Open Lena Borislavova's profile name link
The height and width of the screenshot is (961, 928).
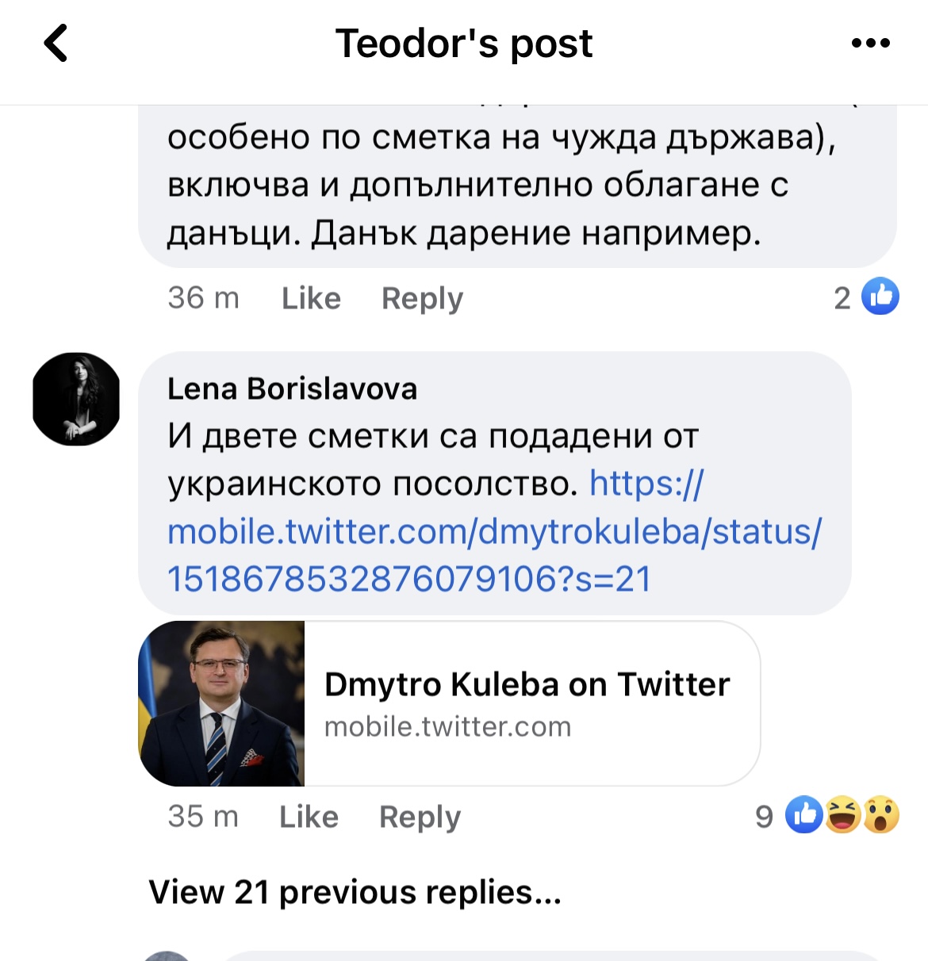(292, 389)
